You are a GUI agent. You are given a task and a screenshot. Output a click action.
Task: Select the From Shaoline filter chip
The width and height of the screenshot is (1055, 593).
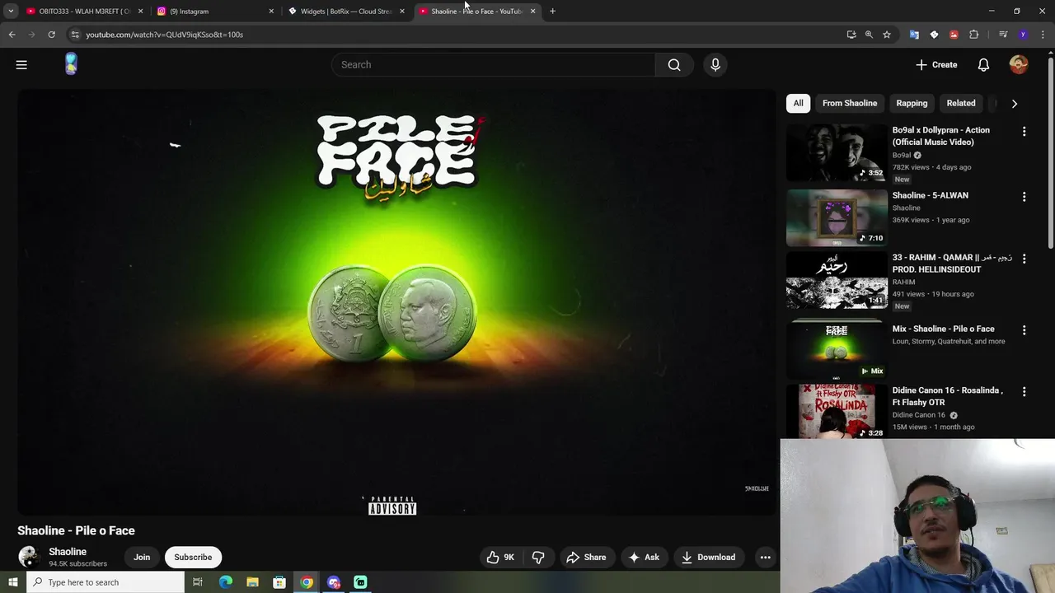click(850, 103)
